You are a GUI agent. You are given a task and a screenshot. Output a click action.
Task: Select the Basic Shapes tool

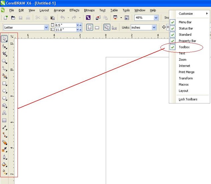[x=5, y=105]
